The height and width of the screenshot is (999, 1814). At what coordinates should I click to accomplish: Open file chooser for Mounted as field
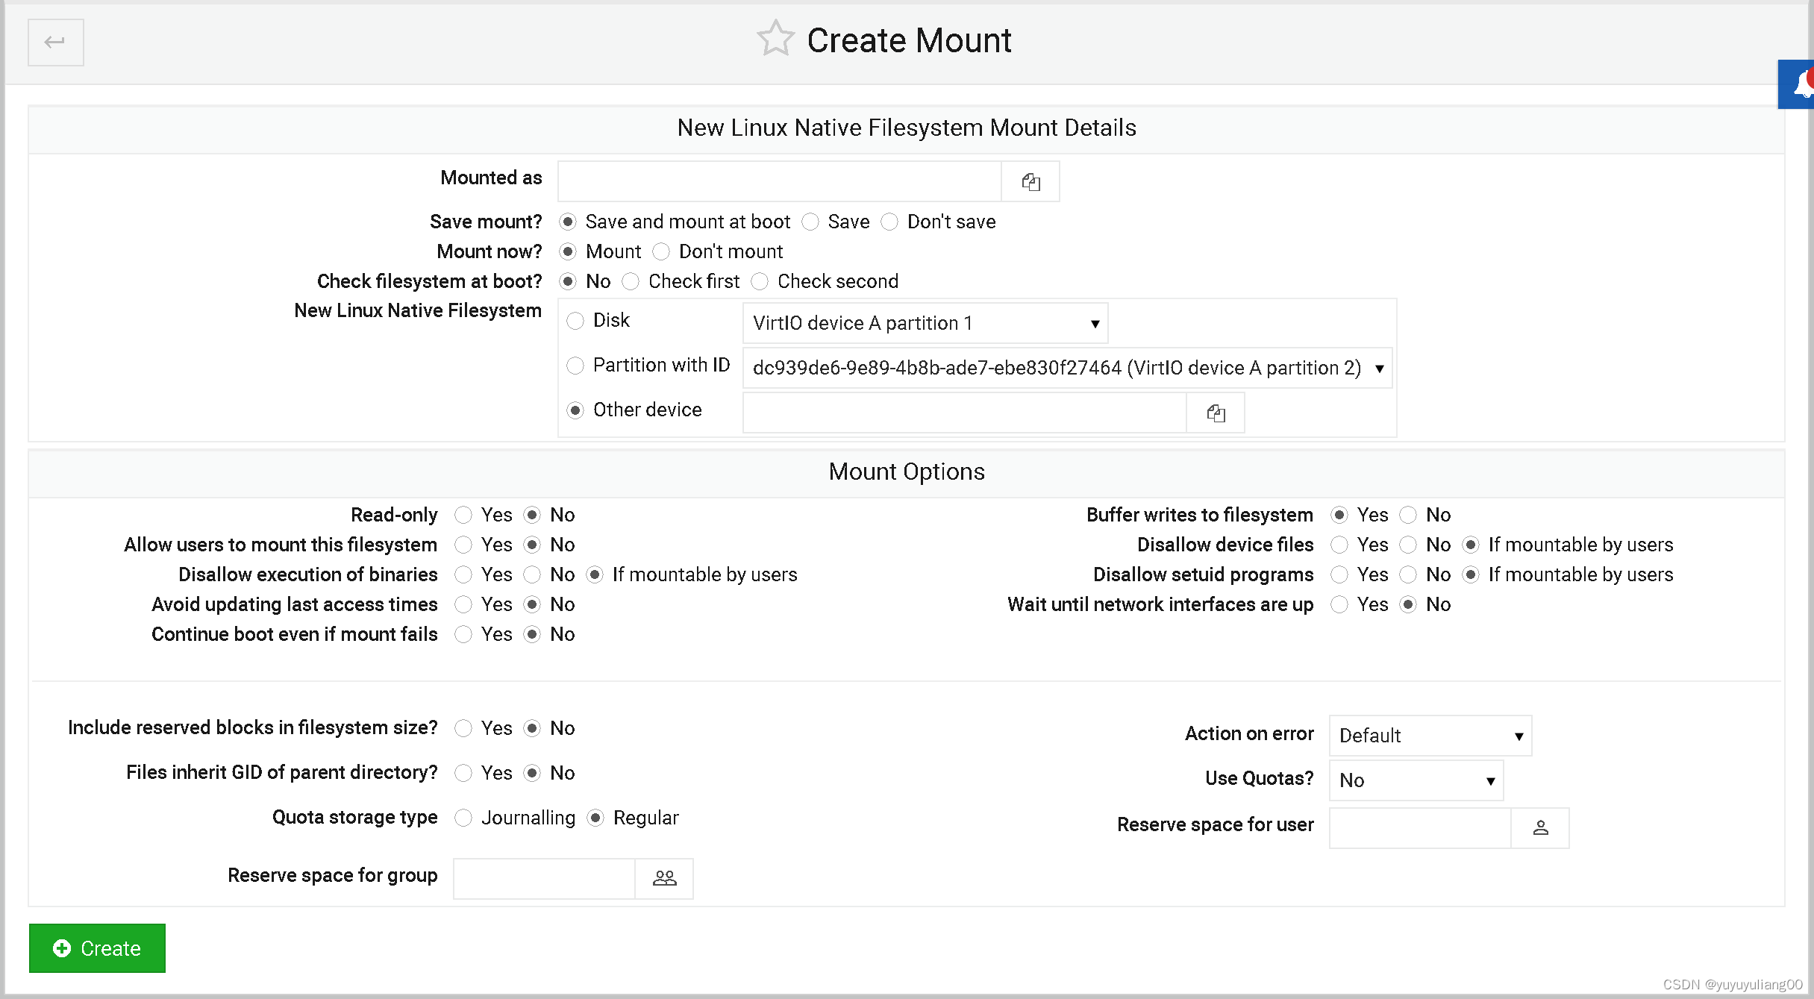coord(1030,182)
